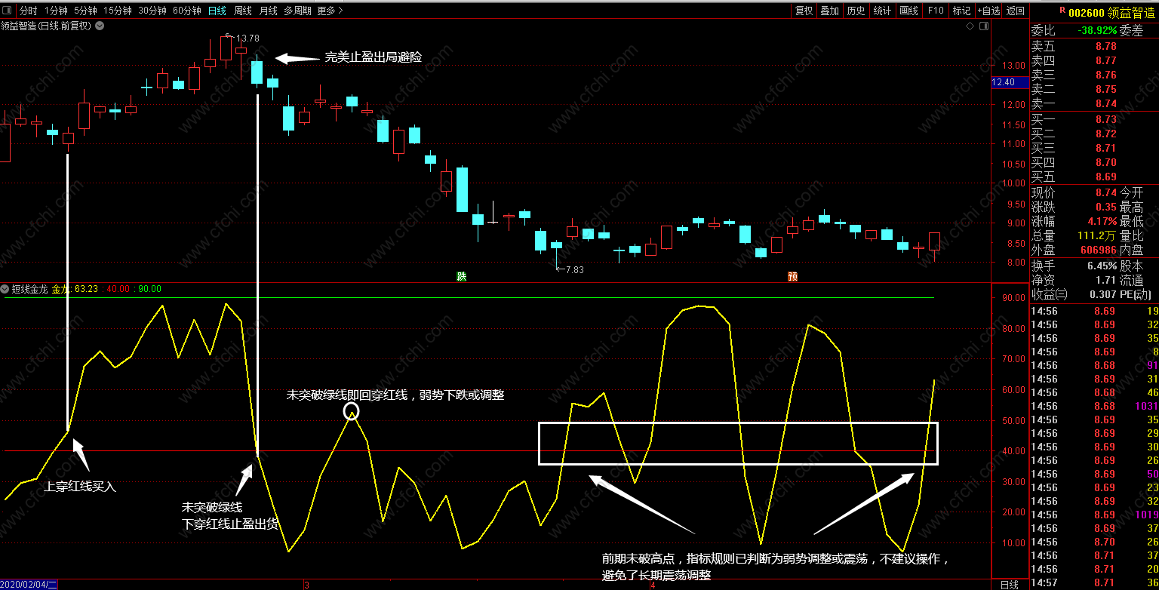Select the 买一 price 8.73
This screenshot has width=1159, height=590.
click(1105, 119)
